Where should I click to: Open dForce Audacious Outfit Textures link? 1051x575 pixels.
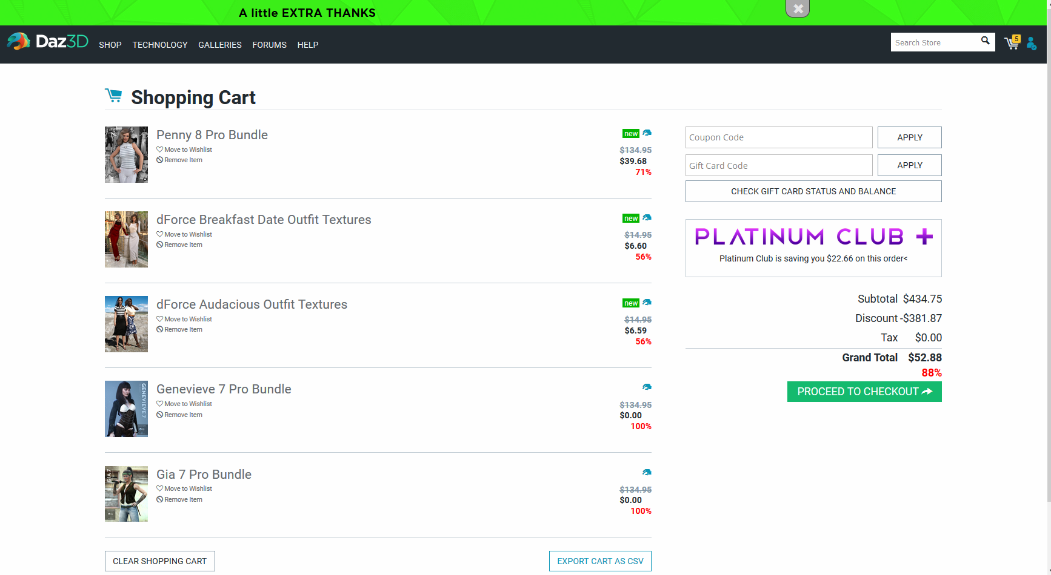252,304
